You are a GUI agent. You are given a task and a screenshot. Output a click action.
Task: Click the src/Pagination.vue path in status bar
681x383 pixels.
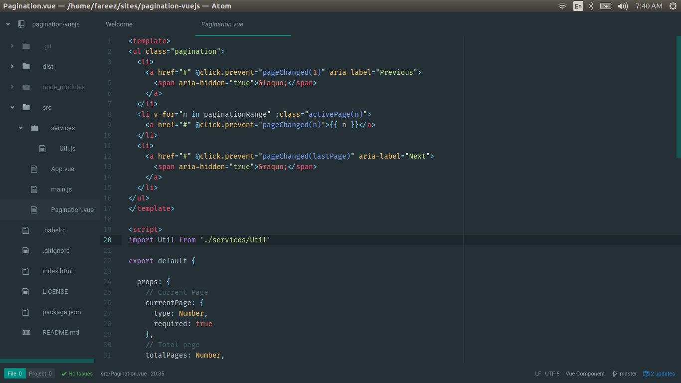pos(124,374)
